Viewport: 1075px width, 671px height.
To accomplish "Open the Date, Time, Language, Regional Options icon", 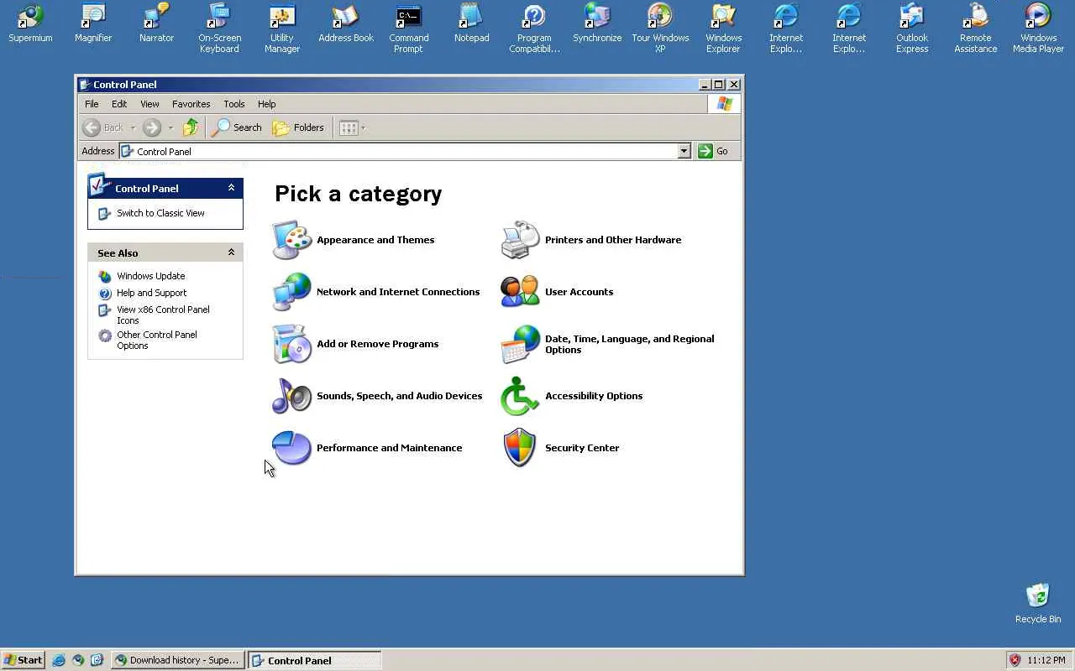I will pos(520,344).
